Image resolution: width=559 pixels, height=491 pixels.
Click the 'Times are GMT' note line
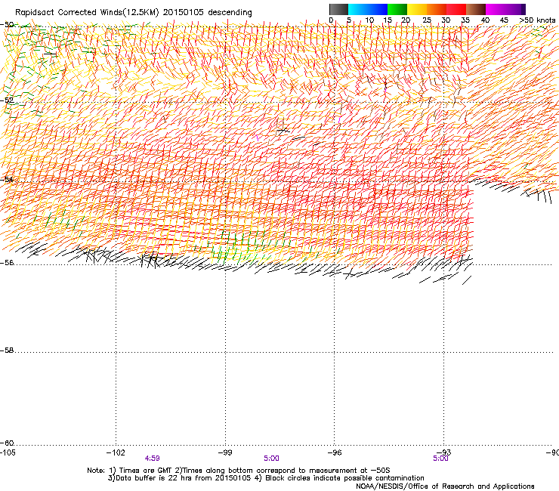point(239,471)
